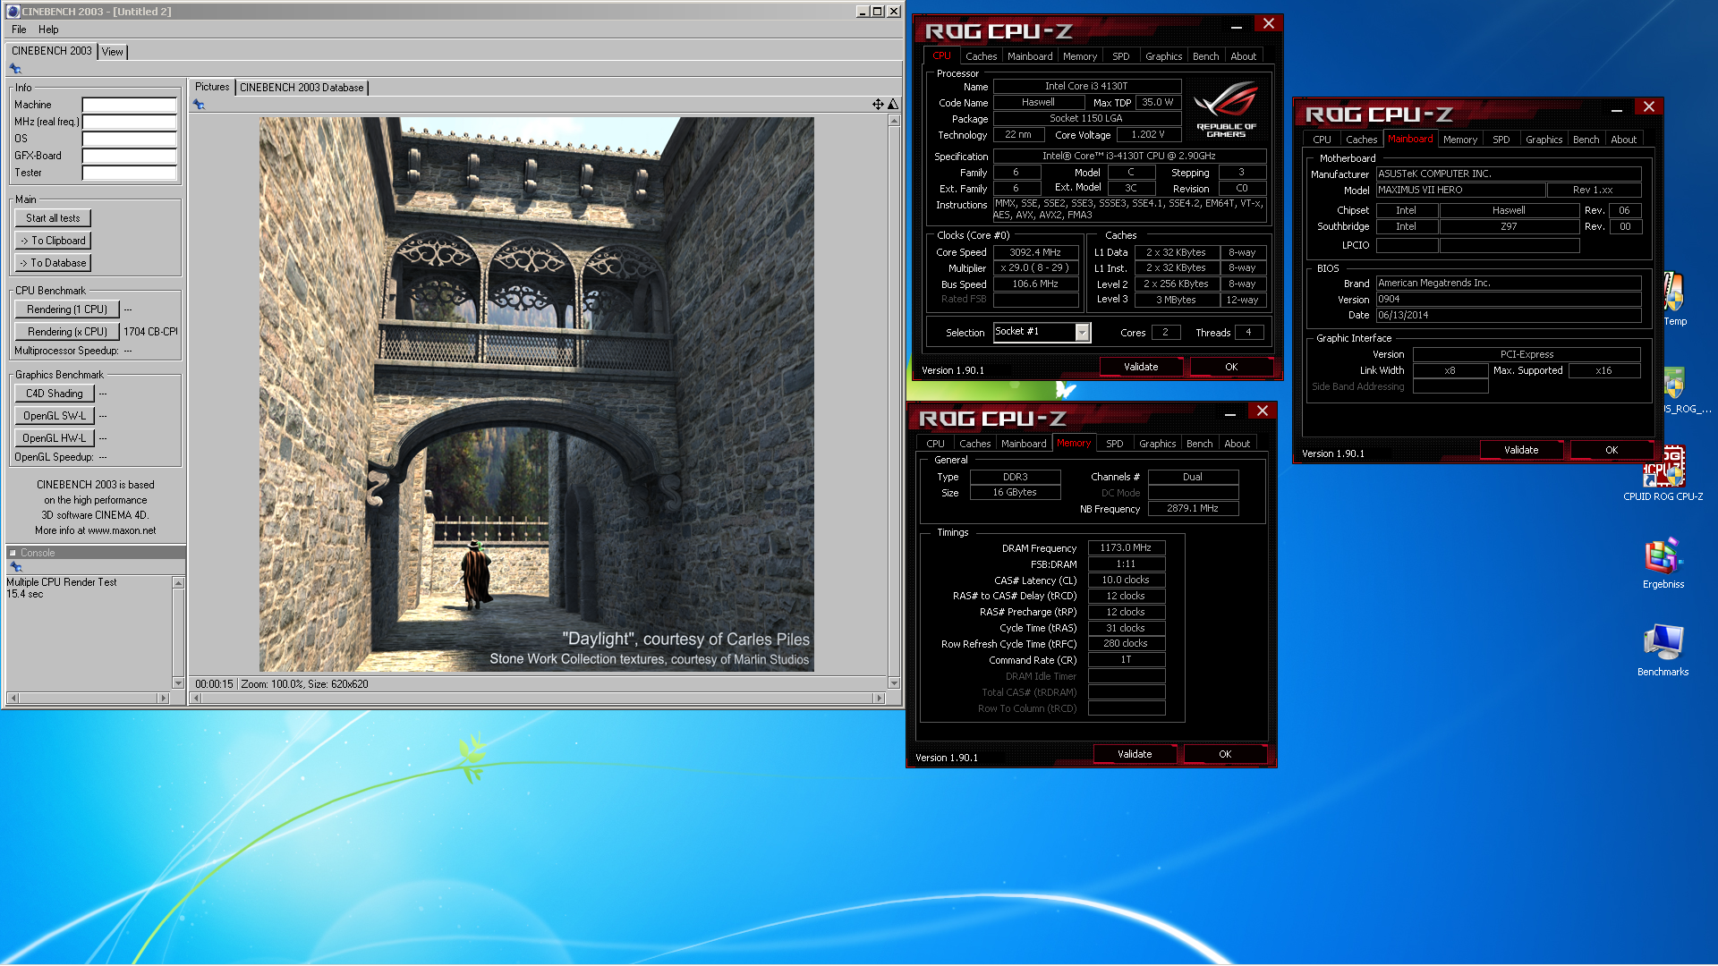Click the OS input field
Image resolution: width=1718 pixels, height=966 pixels.
130,139
